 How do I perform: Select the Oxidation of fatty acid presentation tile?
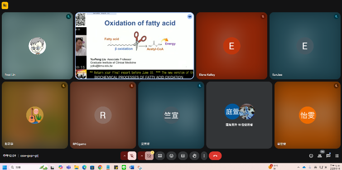click(x=135, y=46)
